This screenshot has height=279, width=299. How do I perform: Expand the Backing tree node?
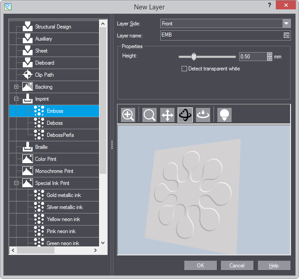click(x=17, y=87)
